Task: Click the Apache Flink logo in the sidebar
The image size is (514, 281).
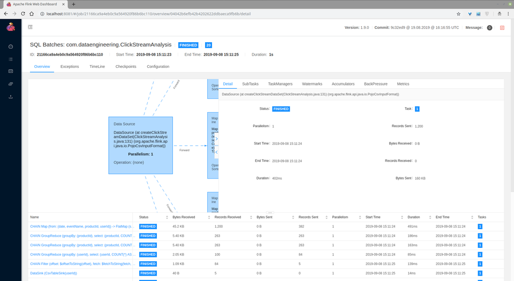Action: click(11, 27)
